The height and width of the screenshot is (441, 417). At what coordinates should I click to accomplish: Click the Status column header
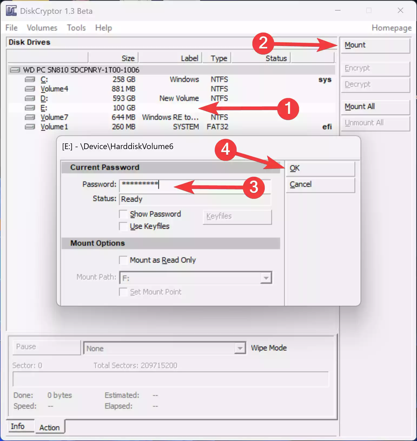click(261, 58)
